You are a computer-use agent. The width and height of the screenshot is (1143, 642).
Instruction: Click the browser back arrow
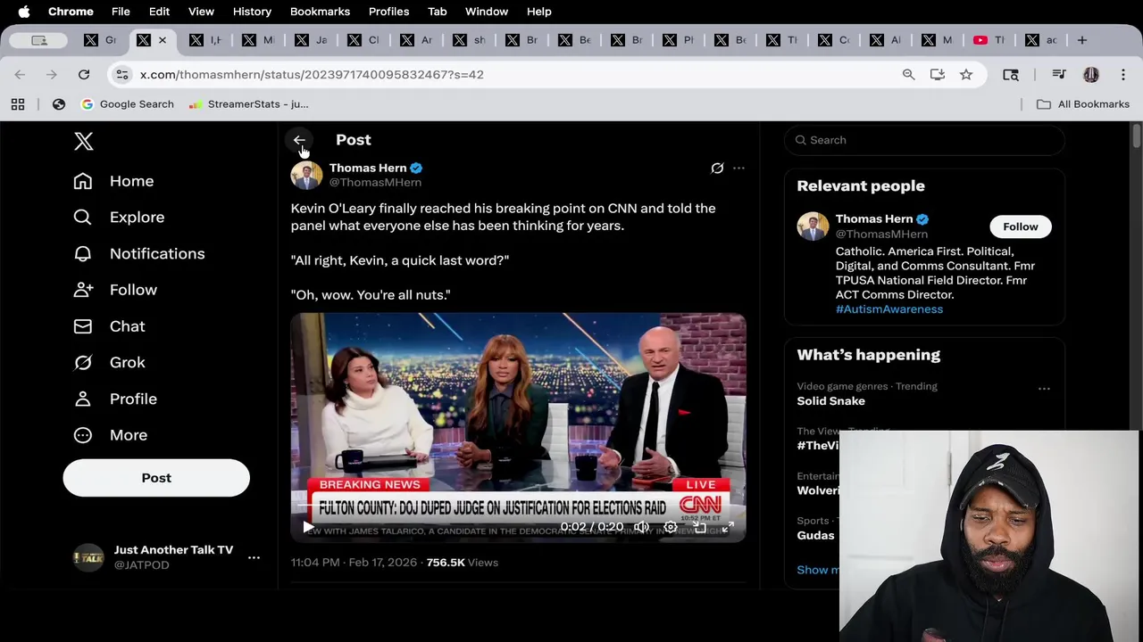(20, 75)
